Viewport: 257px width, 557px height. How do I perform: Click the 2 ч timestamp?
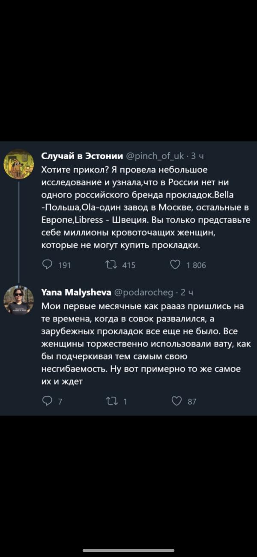coord(187,292)
